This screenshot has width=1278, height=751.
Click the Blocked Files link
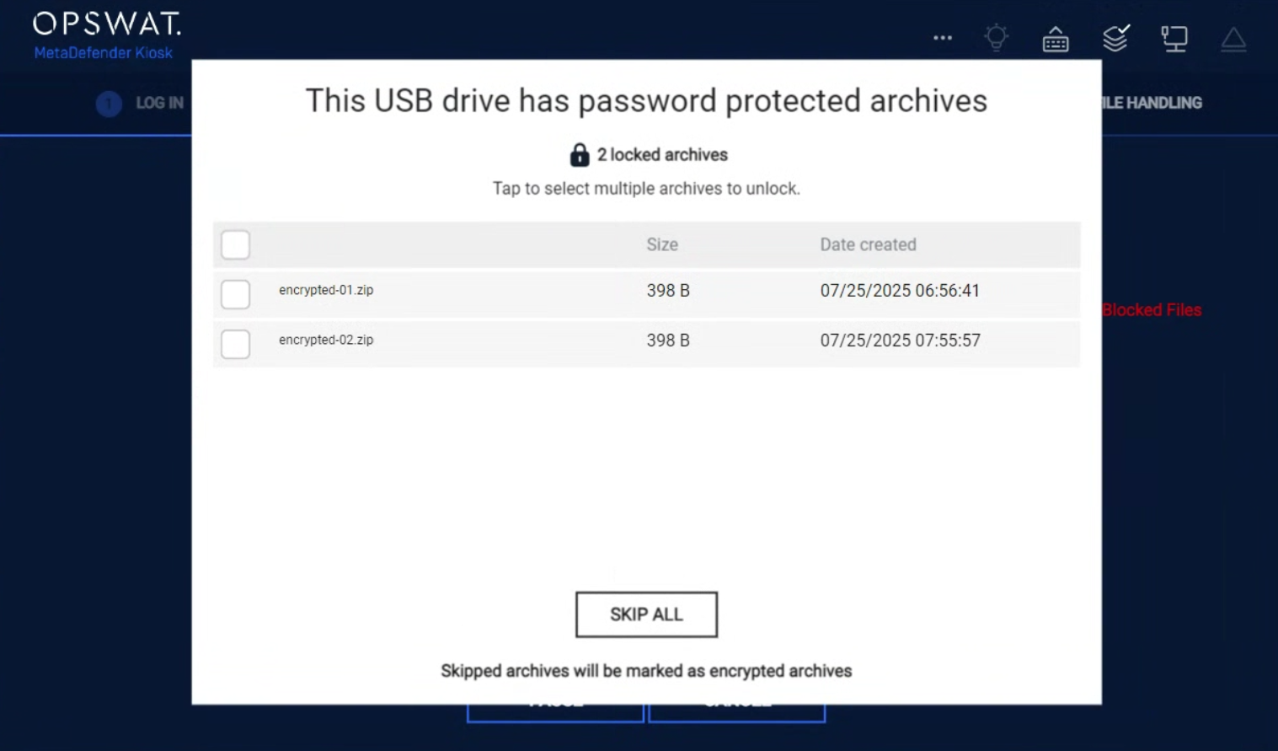(1152, 310)
